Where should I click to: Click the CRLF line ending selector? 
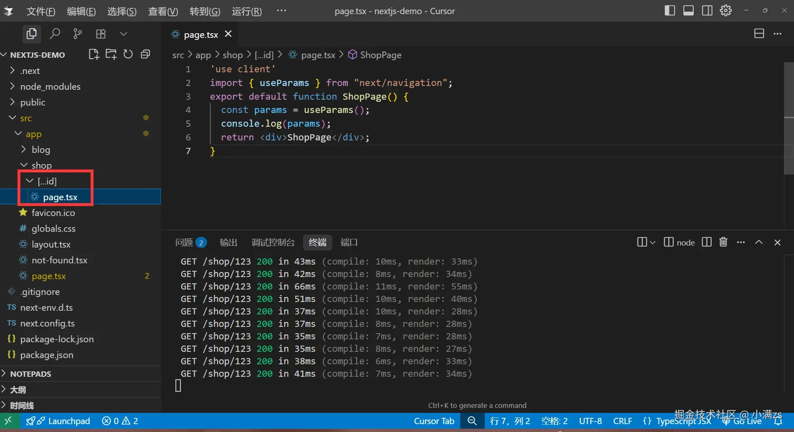(622, 421)
